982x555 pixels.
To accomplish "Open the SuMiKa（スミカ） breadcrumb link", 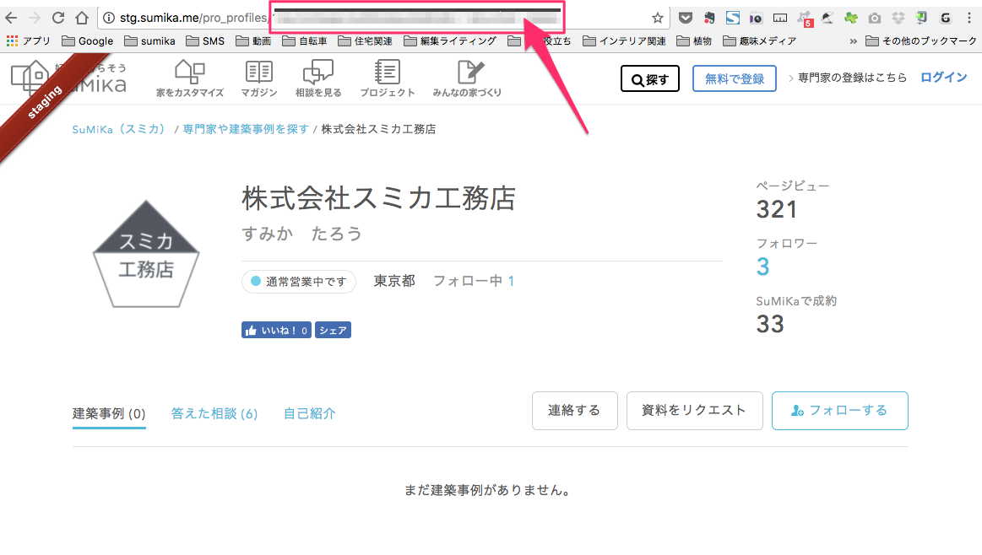I will [x=119, y=129].
